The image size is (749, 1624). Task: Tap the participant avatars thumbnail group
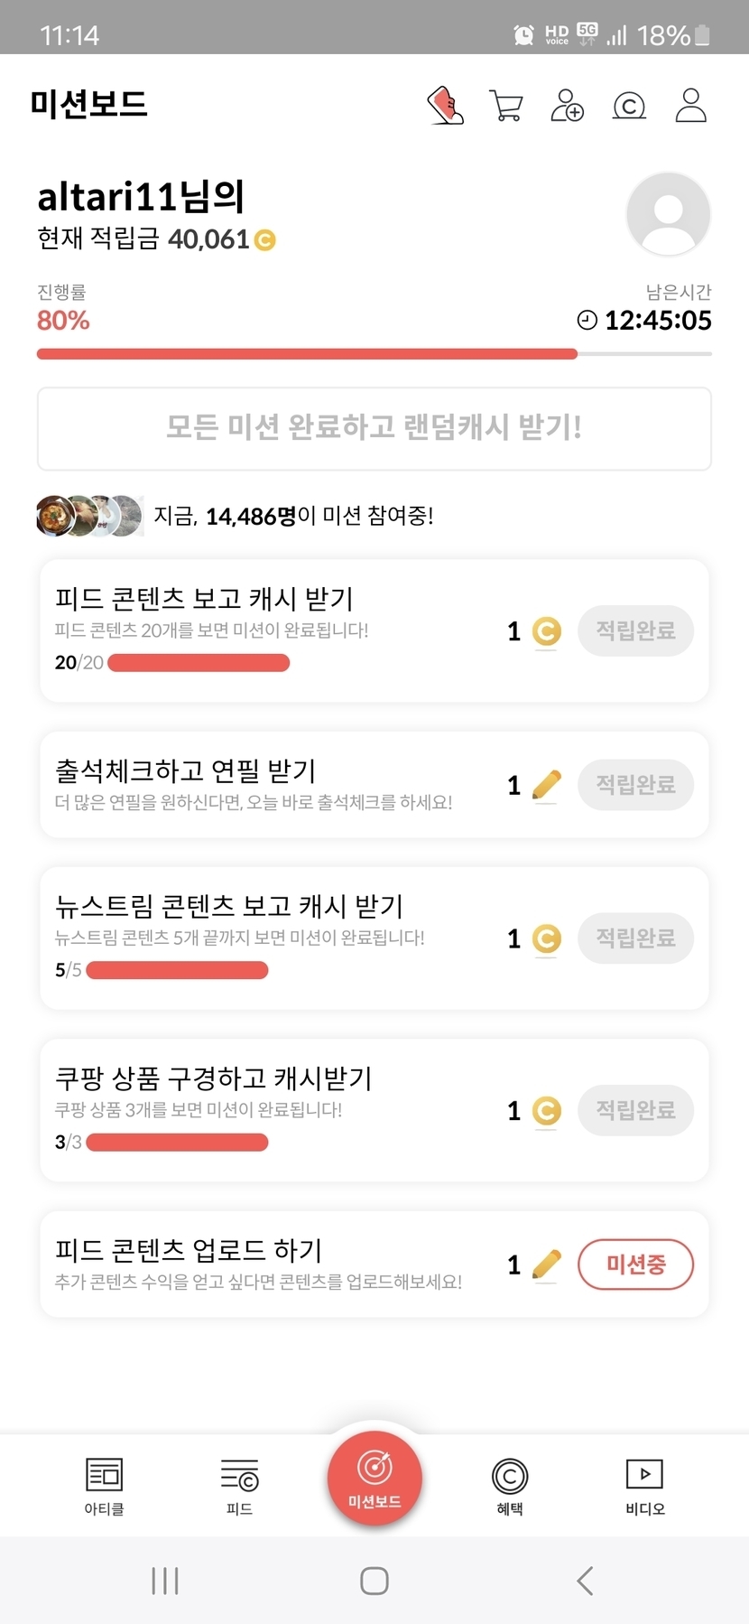[89, 516]
